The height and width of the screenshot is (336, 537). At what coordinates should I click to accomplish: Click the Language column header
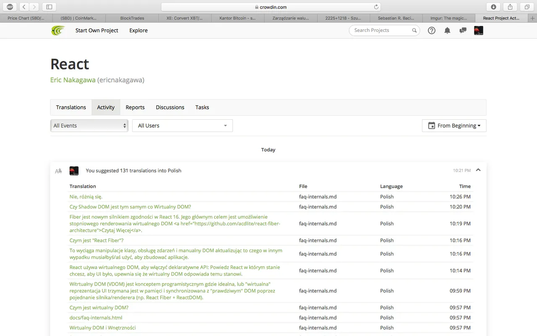(x=391, y=186)
